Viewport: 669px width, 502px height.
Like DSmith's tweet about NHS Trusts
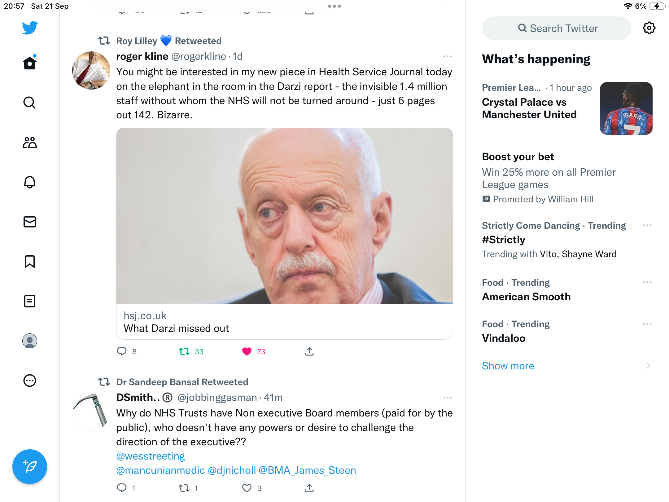pos(247,488)
